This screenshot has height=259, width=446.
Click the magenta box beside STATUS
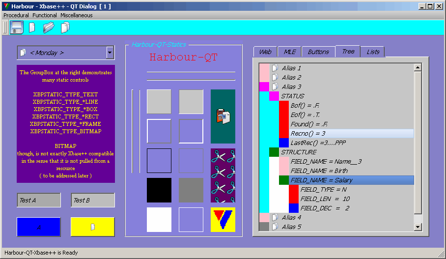pos(274,96)
